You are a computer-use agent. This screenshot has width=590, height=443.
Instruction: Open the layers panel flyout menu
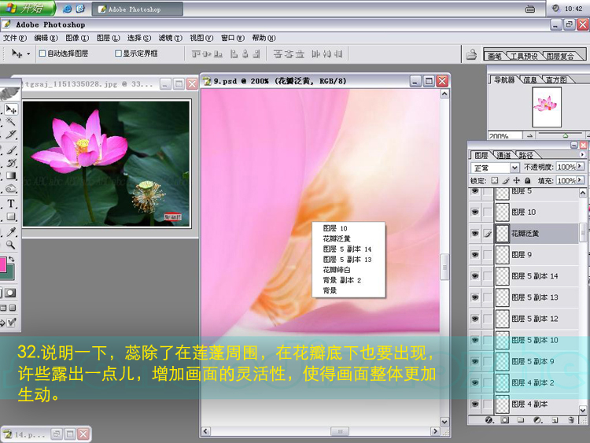(582, 154)
